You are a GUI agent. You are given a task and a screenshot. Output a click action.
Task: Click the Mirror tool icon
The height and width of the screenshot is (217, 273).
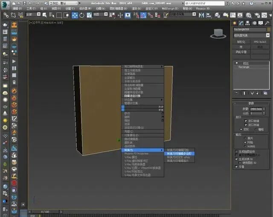point(201,15)
